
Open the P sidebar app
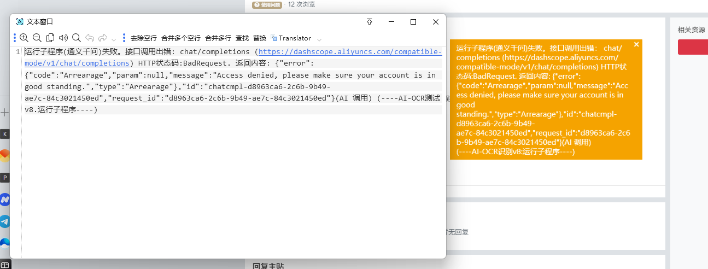click(x=5, y=178)
